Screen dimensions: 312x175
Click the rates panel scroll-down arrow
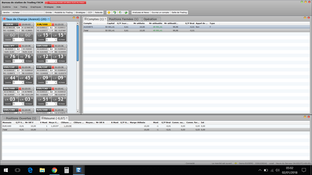[78, 111]
